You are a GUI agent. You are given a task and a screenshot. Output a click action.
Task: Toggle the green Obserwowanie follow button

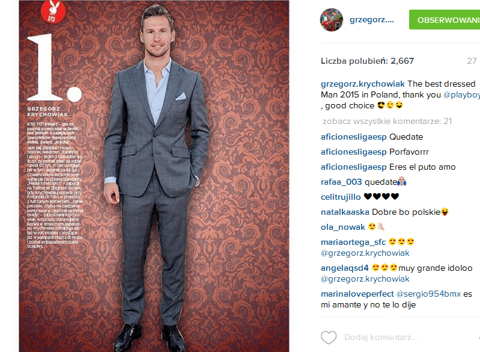445,20
